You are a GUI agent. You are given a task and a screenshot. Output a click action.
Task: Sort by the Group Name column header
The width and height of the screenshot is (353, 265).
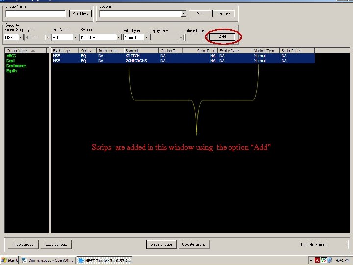[25, 51]
